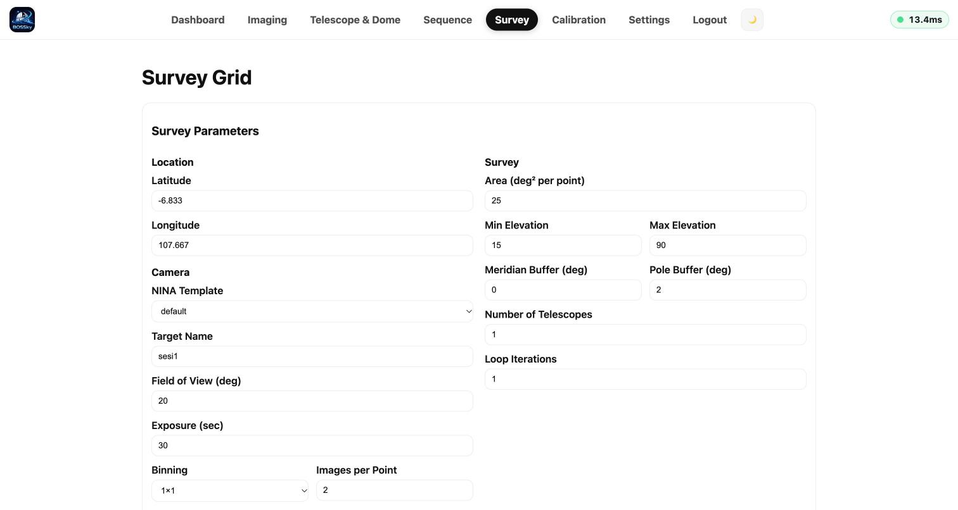Viewport: 958px width, 510px height.
Task: Switch to the Sequence tab
Action: click(447, 20)
